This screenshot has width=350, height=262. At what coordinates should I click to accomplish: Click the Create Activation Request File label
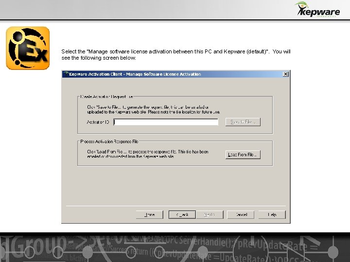pos(106,97)
